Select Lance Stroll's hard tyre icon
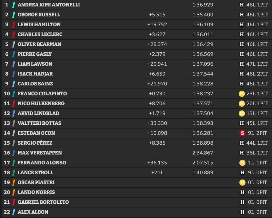The image size is (272, 218). point(242,173)
